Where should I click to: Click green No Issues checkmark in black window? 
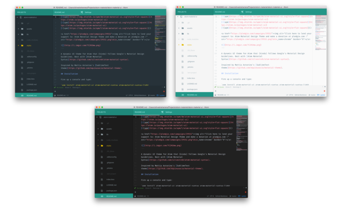click(x=135, y=188)
